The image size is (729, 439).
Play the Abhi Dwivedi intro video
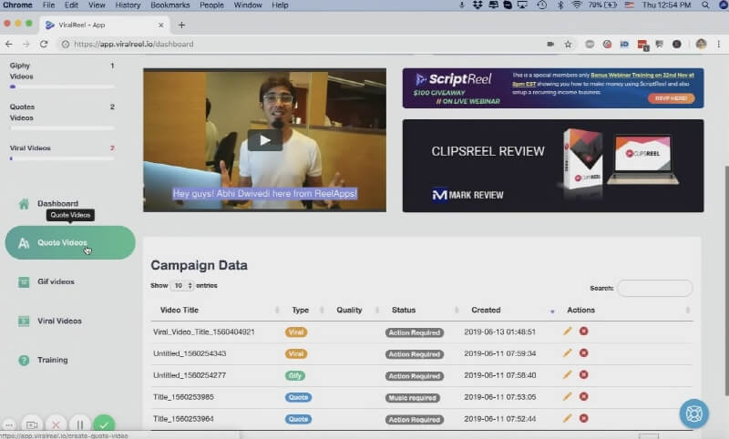pyautogui.click(x=264, y=140)
